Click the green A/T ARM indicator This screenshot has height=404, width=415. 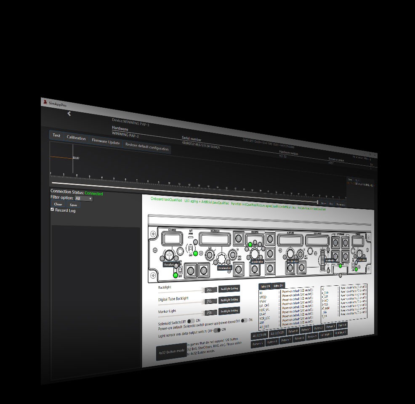coord(195,254)
